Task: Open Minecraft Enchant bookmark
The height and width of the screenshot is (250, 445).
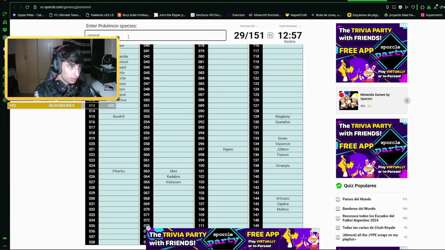Action: click(265, 15)
